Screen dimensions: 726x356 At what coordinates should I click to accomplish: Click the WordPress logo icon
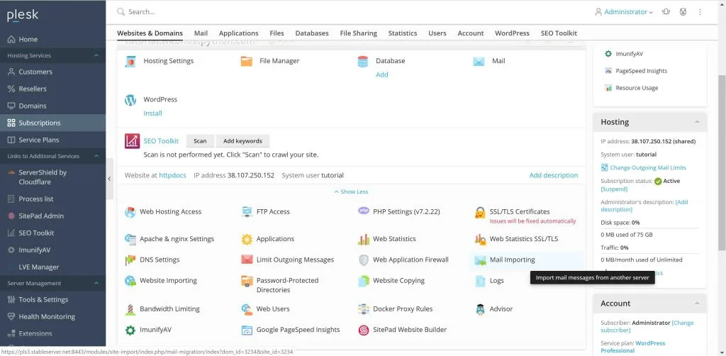130,100
